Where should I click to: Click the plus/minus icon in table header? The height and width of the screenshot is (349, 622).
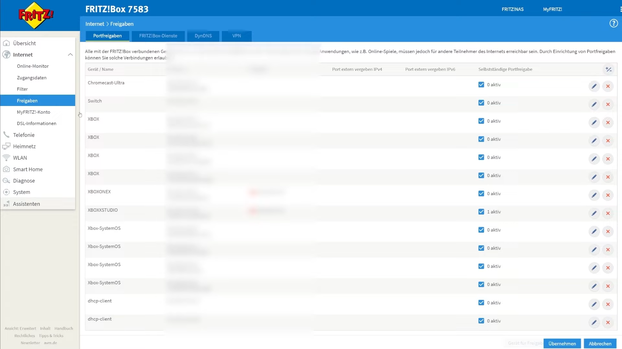click(608, 69)
